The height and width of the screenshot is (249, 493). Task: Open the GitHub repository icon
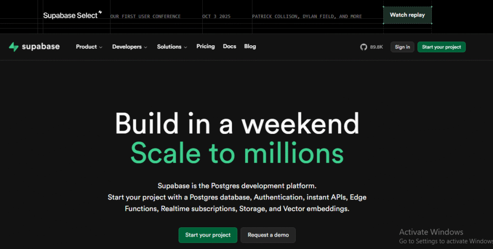pyautogui.click(x=363, y=47)
